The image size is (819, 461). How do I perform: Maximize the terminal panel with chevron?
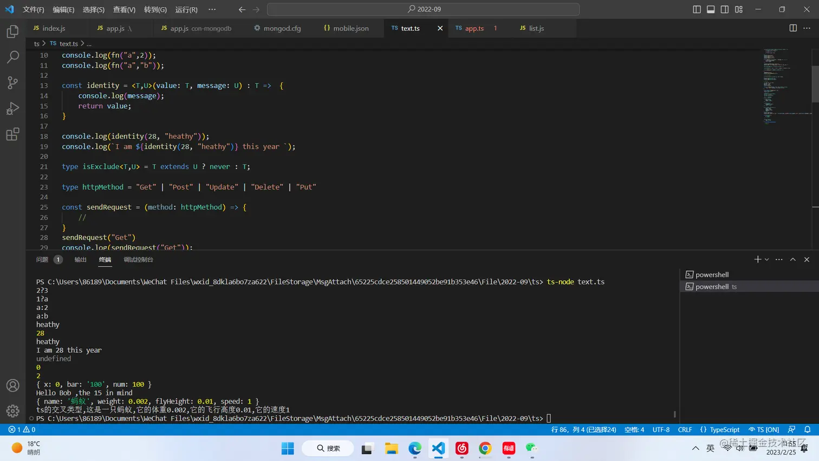tap(793, 259)
